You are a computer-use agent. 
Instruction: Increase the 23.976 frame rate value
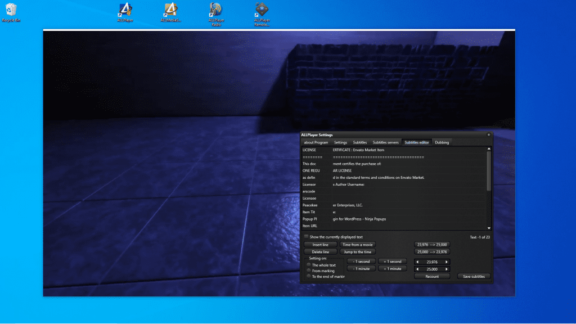click(447, 262)
